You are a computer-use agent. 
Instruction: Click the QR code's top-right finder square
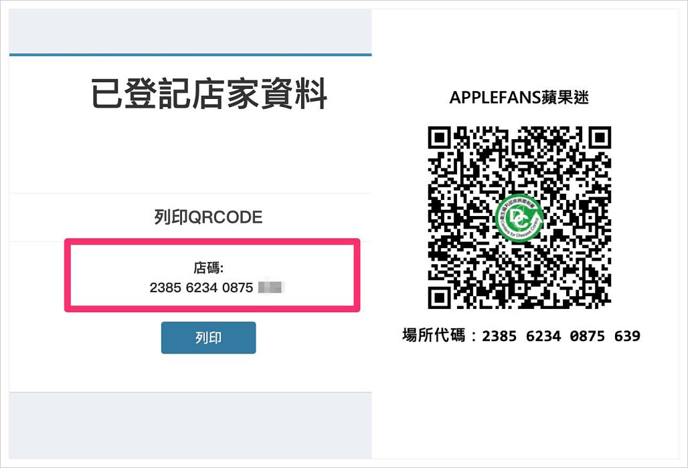[600, 138]
